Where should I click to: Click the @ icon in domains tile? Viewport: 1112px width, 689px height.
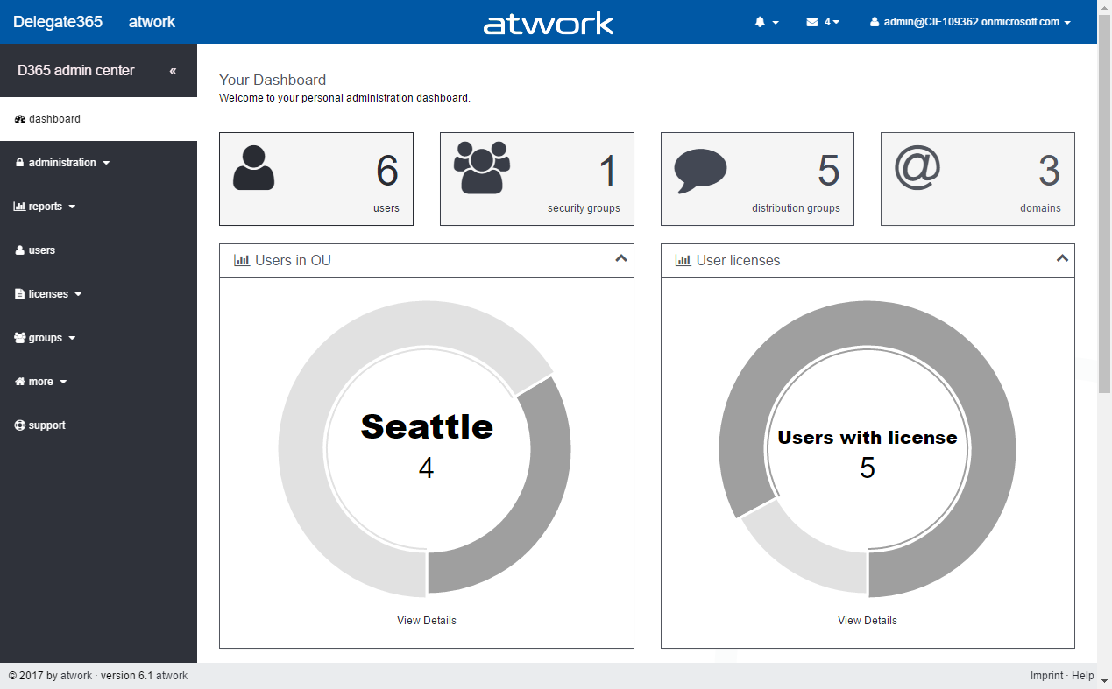coord(917,166)
